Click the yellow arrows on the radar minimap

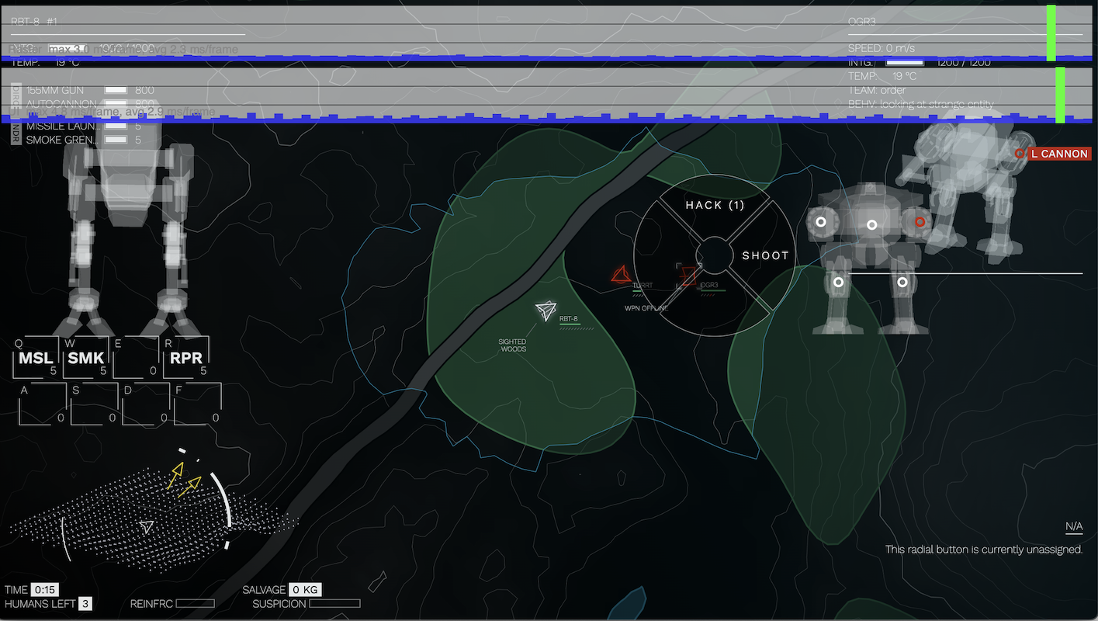[x=185, y=479]
